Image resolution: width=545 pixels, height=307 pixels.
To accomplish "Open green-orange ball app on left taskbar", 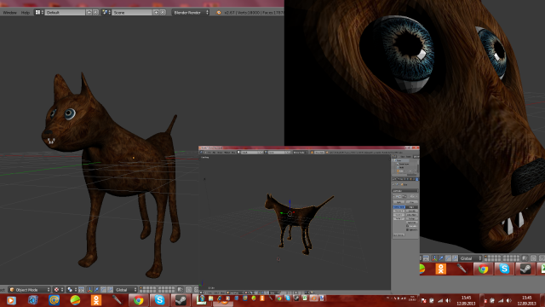I will (75, 300).
